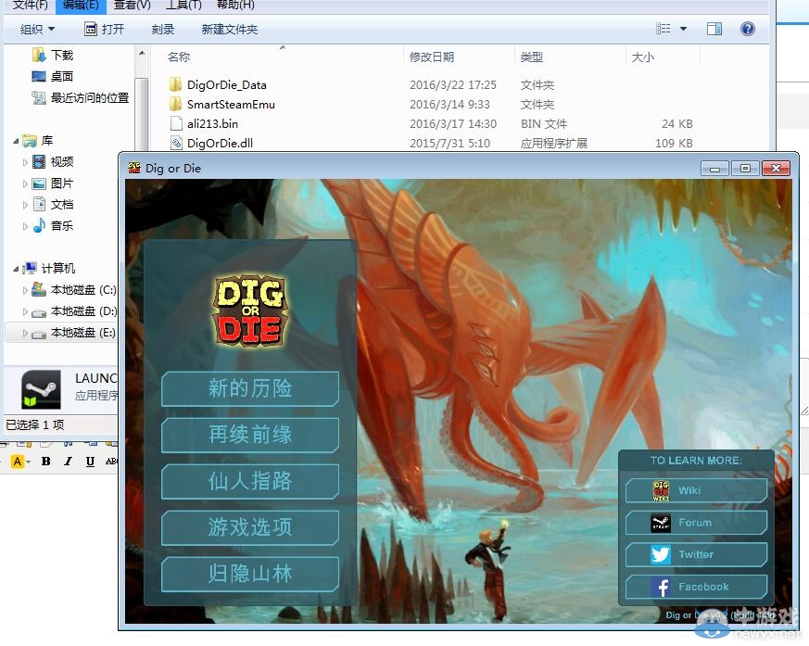Open the view options dropdown arrow

tap(683, 29)
